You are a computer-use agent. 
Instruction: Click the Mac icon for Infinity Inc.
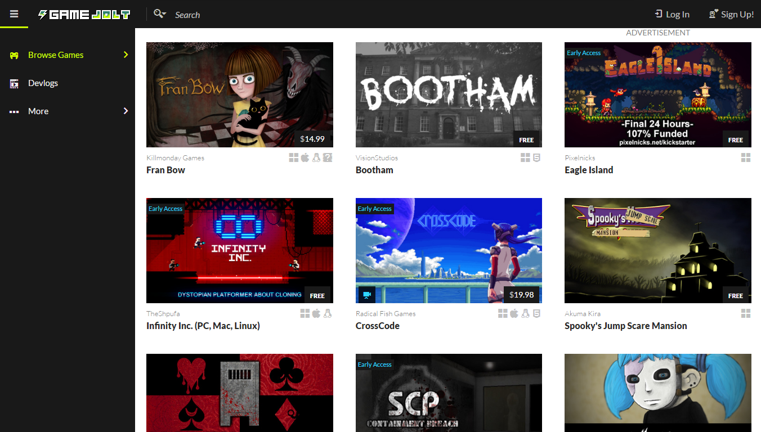tap(316, 313)
